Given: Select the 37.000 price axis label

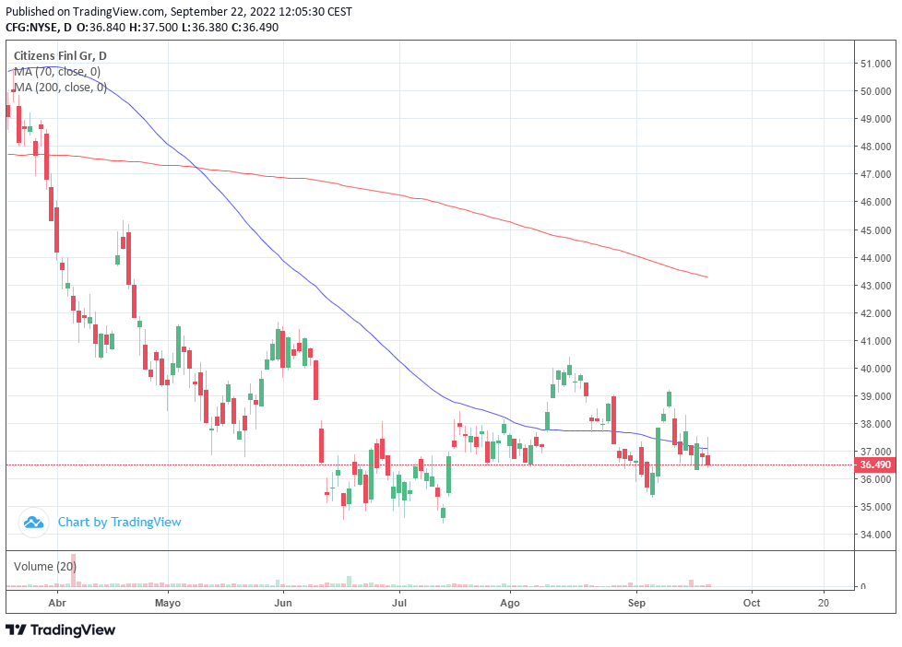Looking at the screenshot, I should point(875,452).
